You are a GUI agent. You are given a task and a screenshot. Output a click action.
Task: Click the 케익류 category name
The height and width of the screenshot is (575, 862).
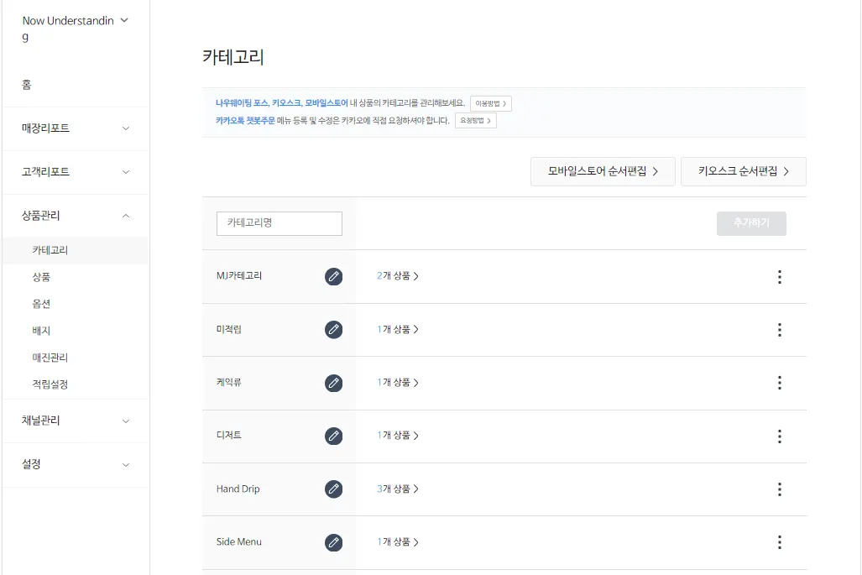(x=228, y=383)
